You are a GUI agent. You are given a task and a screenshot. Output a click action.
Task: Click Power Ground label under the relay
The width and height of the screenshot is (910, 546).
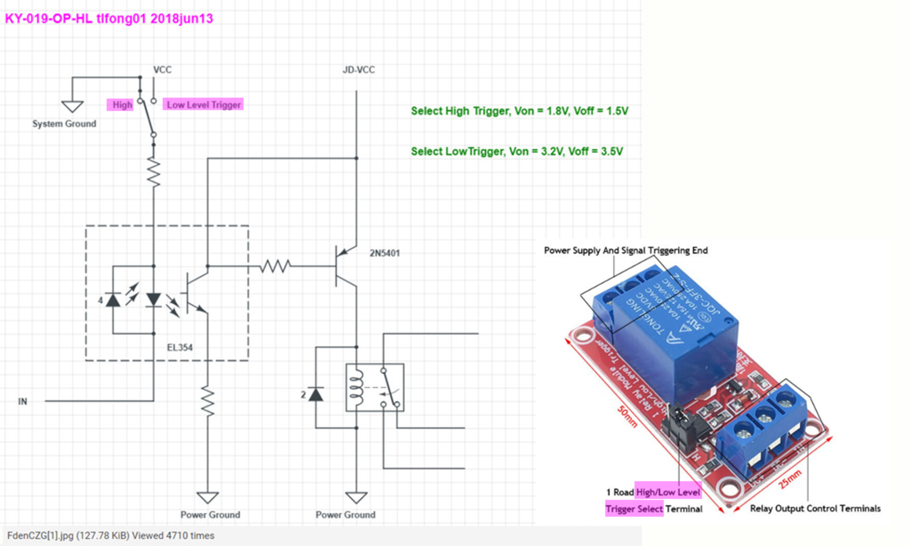[x=346, y=515]
